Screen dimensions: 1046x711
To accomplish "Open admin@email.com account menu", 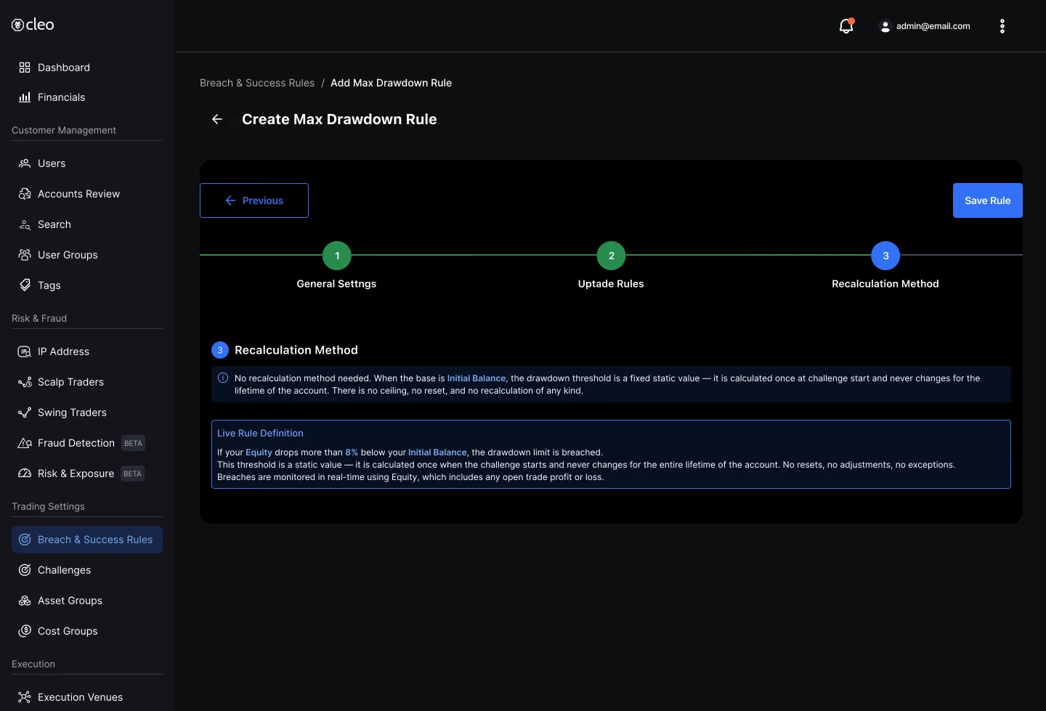I will 925,26.
